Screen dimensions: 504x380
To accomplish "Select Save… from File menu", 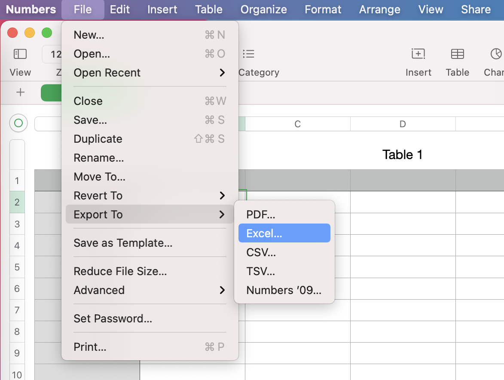I will 150,120.
